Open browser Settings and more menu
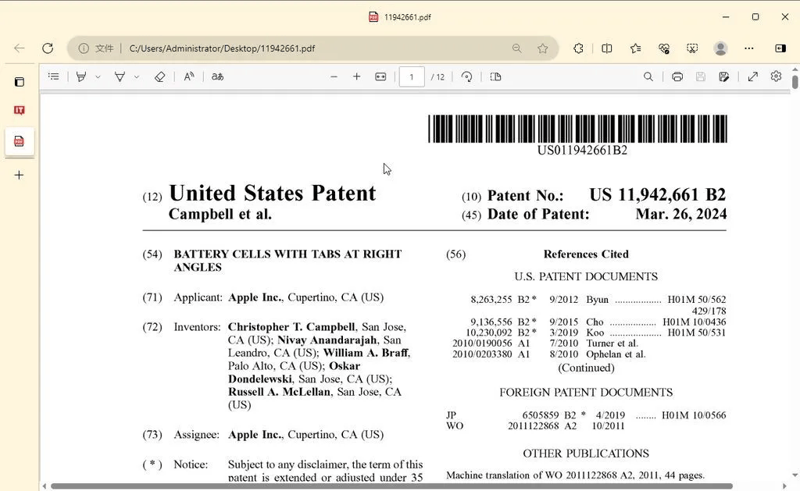Screen dimensions: 800x491 pos(748,48)
